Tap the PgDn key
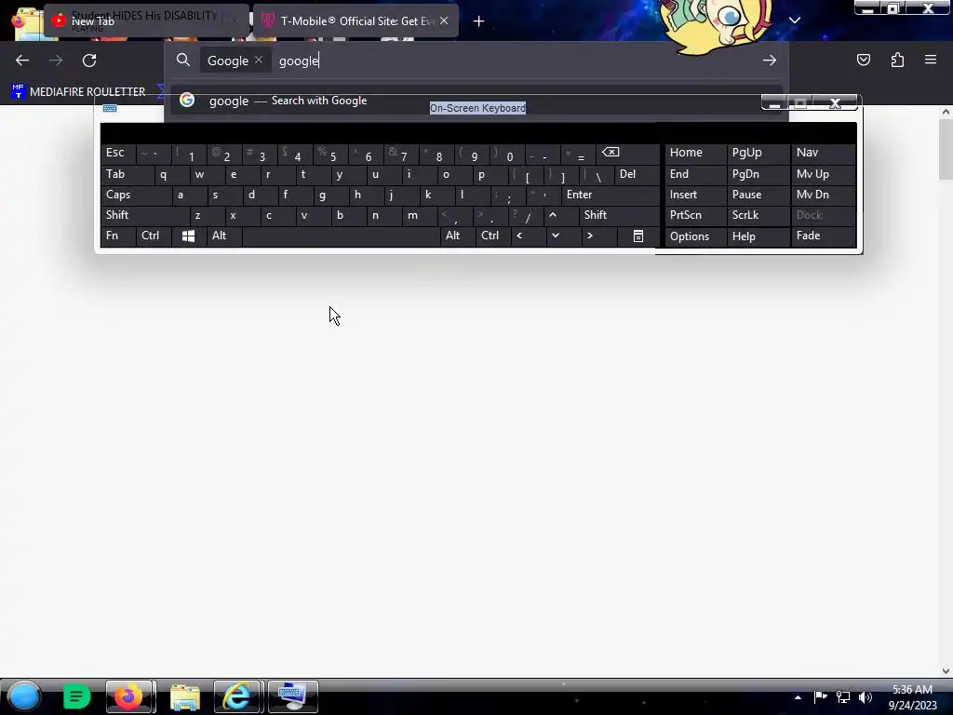Image resolution: width=953 pixels, height=715 pixels. point(758,174)
